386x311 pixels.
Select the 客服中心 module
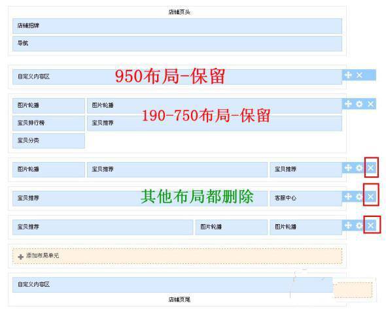pyautogui.click(x=306, y=199)
